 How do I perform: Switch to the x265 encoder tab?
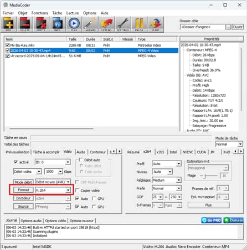tap(160, 152)
